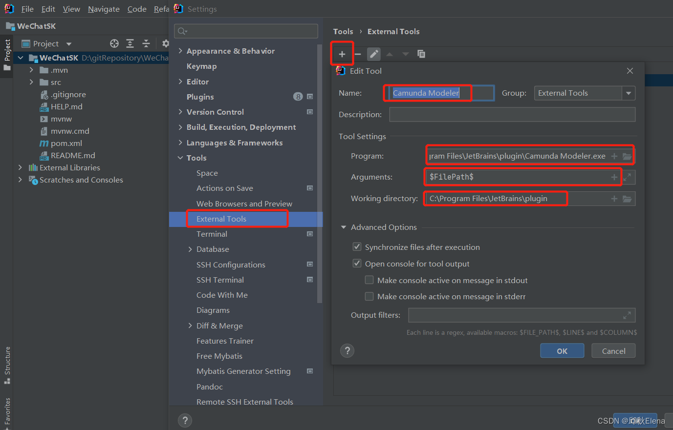Expand Version Control settings

pyautogui.click(x=180, y=112)
